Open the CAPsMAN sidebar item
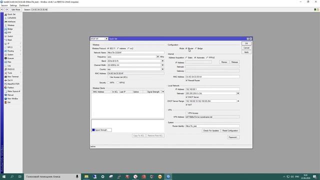The width and height of the screenshot is (320, 180). point(11,18)
